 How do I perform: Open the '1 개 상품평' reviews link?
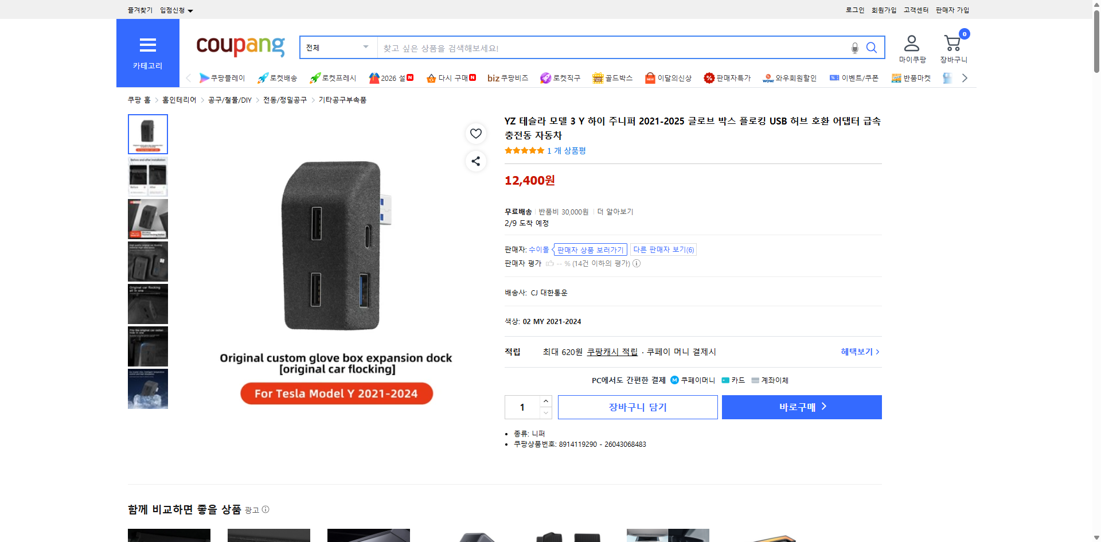(x=567, y=150)
